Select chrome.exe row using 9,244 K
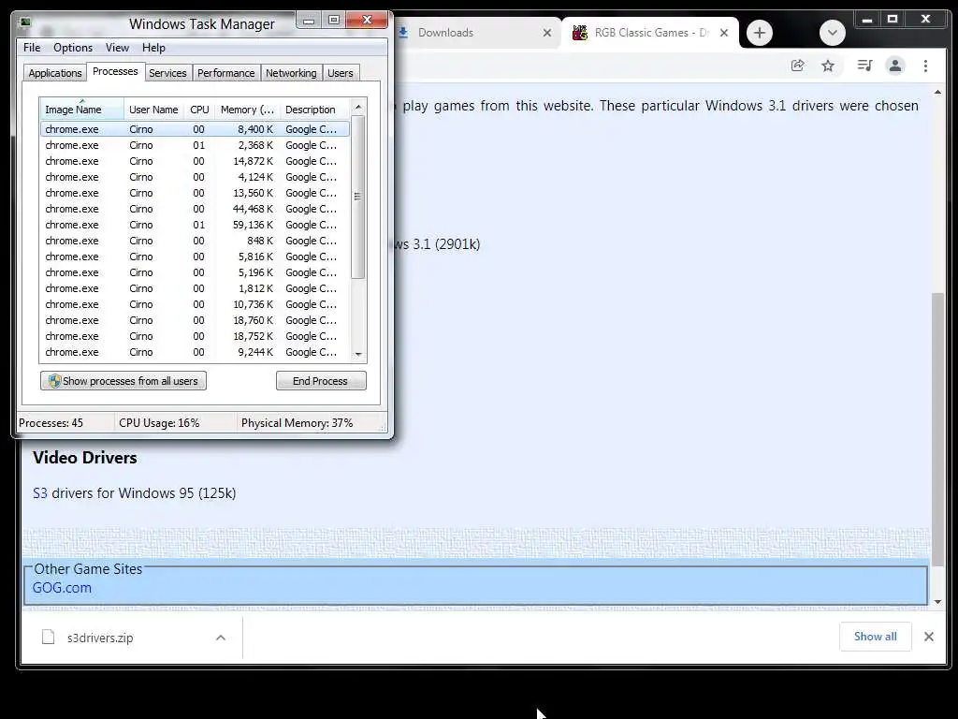Screen dimensions: 958x719 click(195, 352)
